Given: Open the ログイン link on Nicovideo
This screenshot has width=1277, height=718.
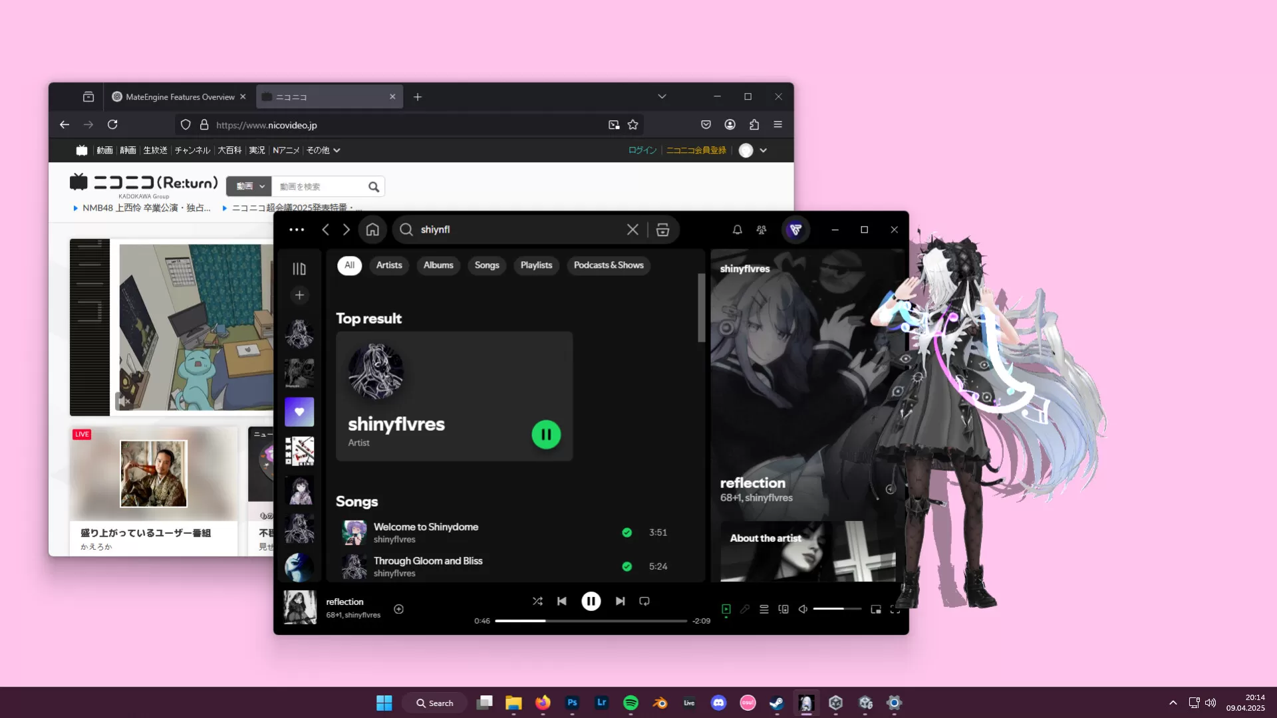Looking at the screenshot, I should (x=642, y=150).
